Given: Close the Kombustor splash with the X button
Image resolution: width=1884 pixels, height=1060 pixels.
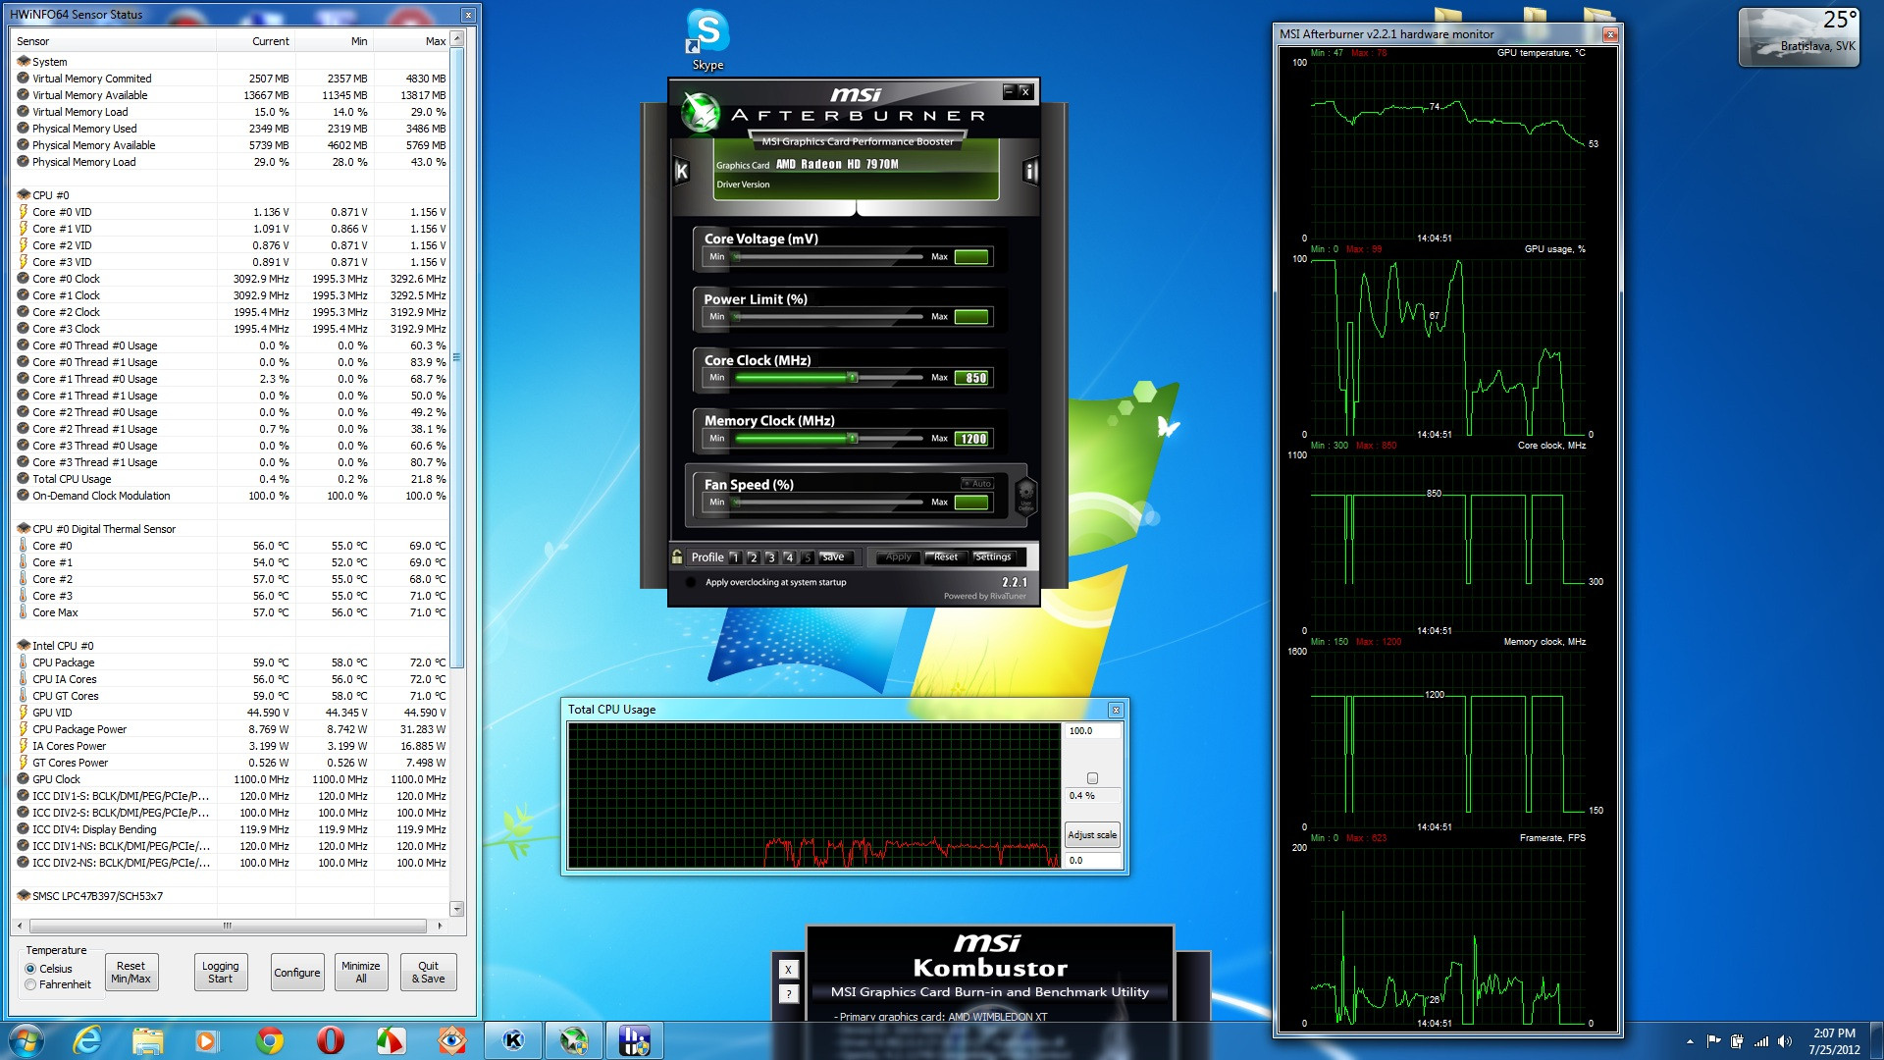Looking at the screenshot, I should [788, 970].
